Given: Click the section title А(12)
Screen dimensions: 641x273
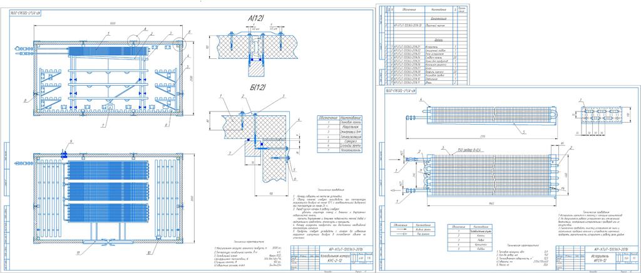Looking at the screenshot, I should tap(257, 19).
